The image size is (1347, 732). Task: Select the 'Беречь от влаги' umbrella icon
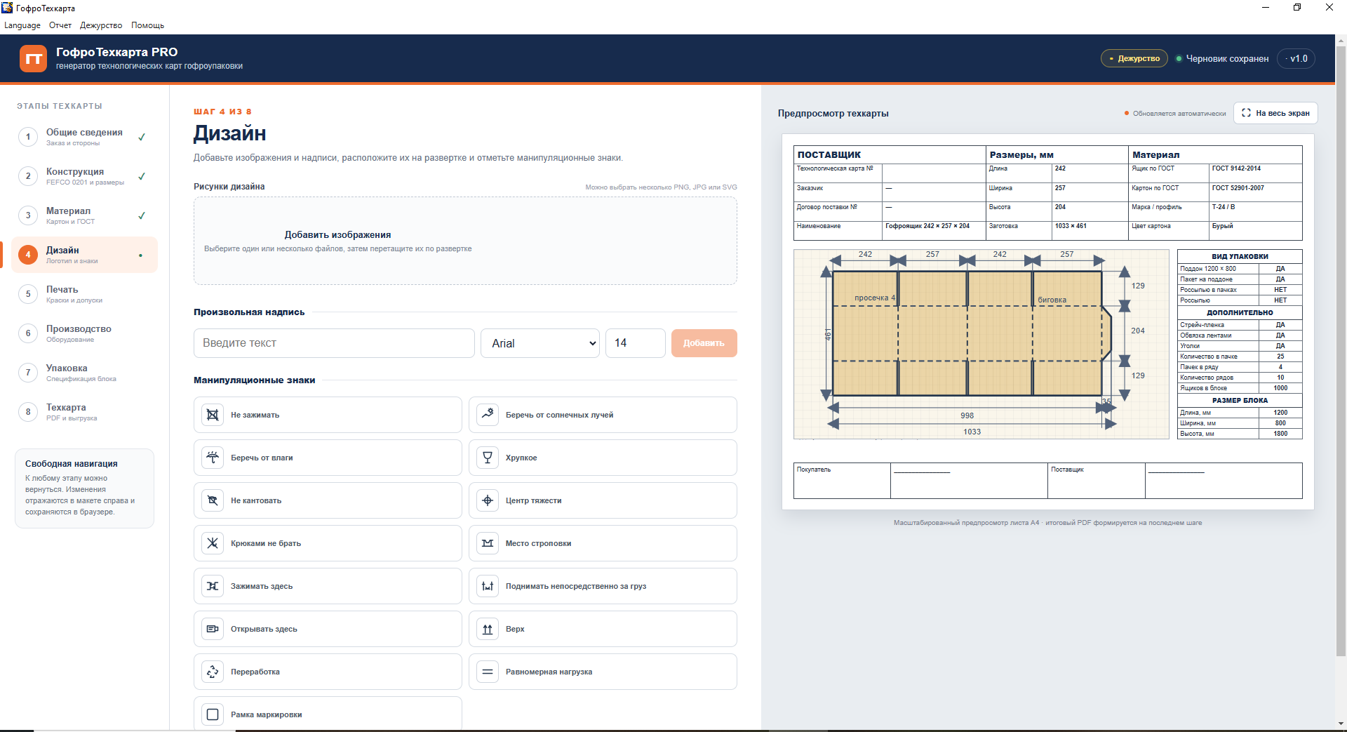(x=213, y=458)
